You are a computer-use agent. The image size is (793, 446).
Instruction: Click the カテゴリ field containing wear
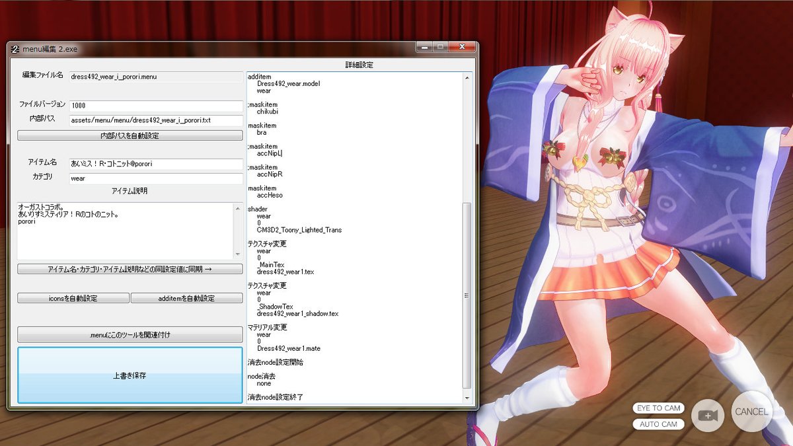[157, 178]
